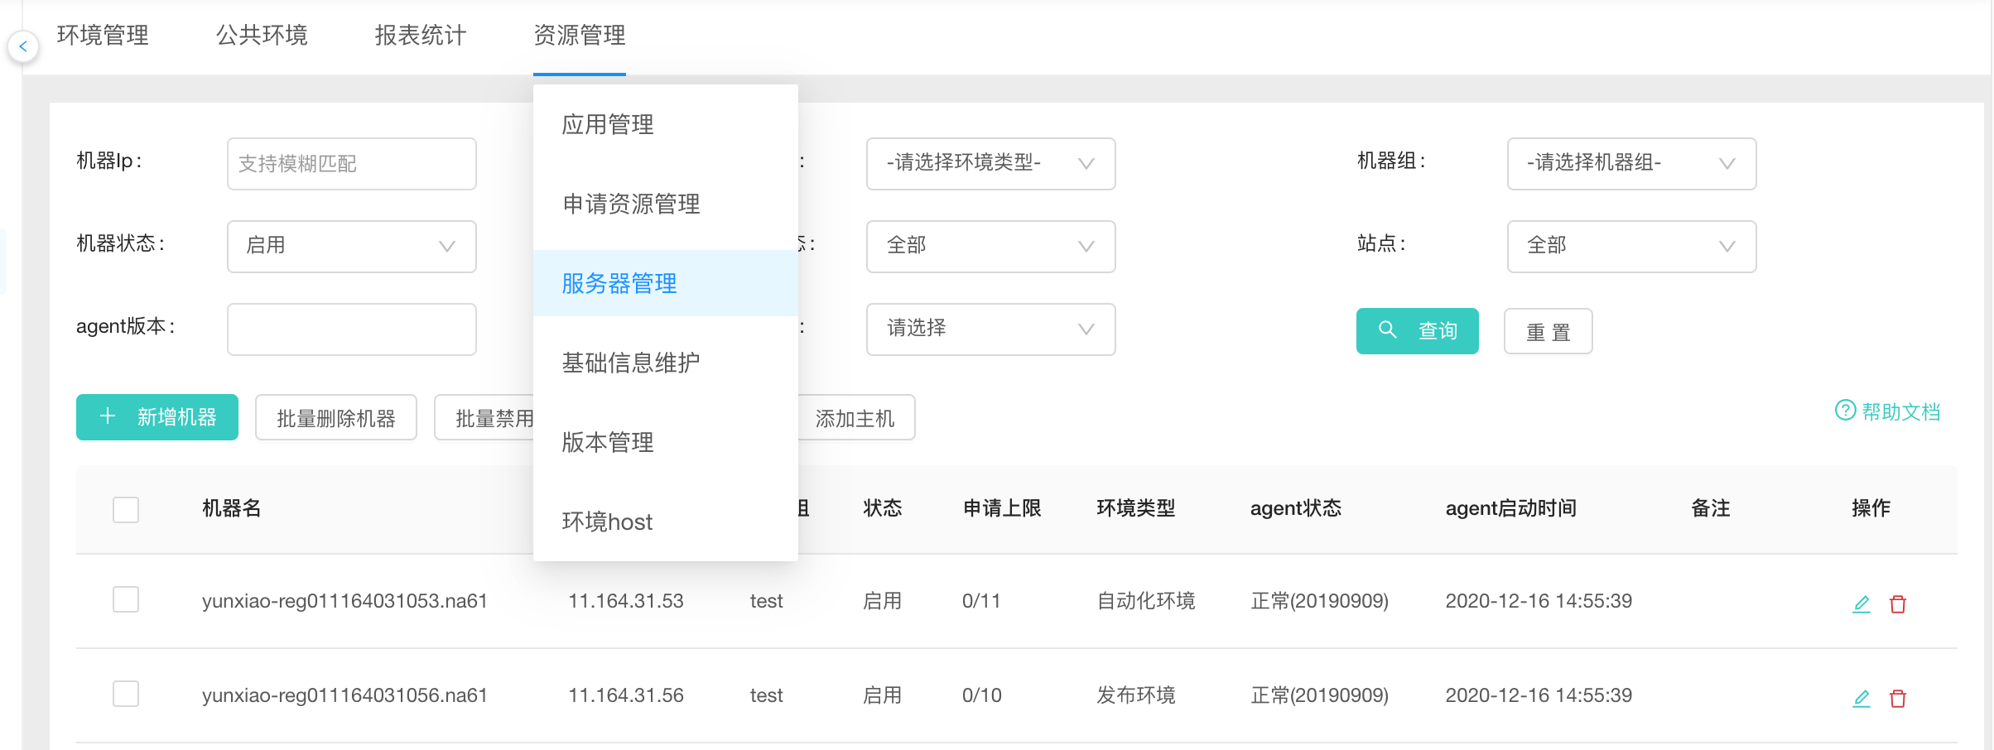1994x750 pixels.
Task: Choose 版本管理 from the menu
Action: [666, 442]
